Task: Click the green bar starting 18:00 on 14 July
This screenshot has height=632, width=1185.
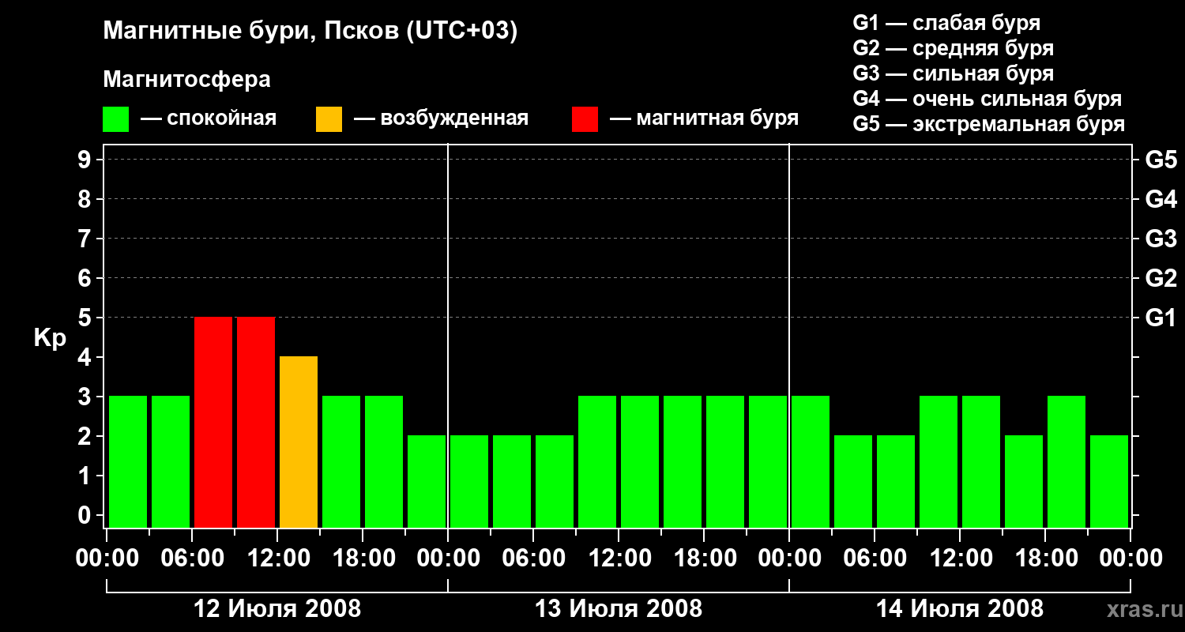Action: click(x=1066, y=461)
